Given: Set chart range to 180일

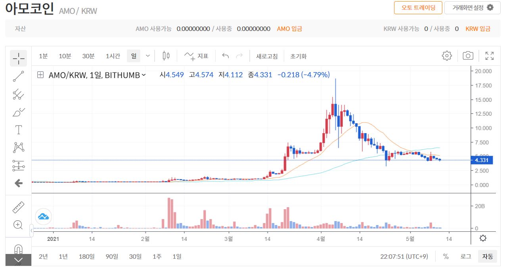Looking at the screenshot, I should (86, 256).
